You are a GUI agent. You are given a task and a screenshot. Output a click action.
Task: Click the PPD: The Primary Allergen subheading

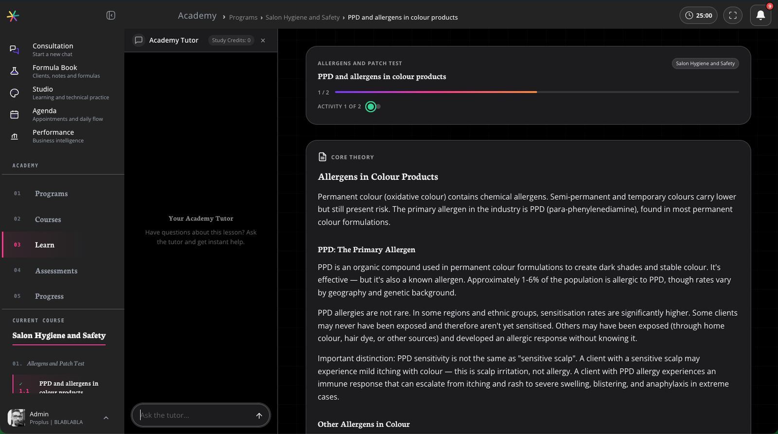[x=367, y=250]
